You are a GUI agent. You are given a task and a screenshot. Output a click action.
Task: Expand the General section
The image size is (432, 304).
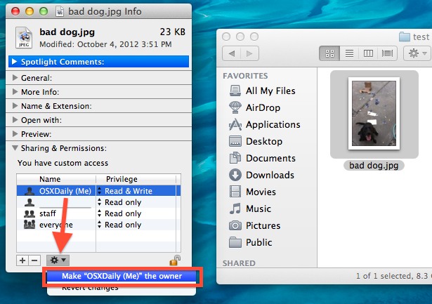pyautogui.click(x=15, y=78)
